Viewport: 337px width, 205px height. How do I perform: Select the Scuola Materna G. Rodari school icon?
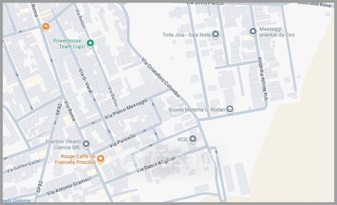click(230, 109)
